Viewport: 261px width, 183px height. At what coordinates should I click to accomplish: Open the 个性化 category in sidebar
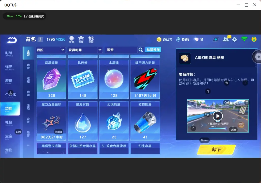10,95
